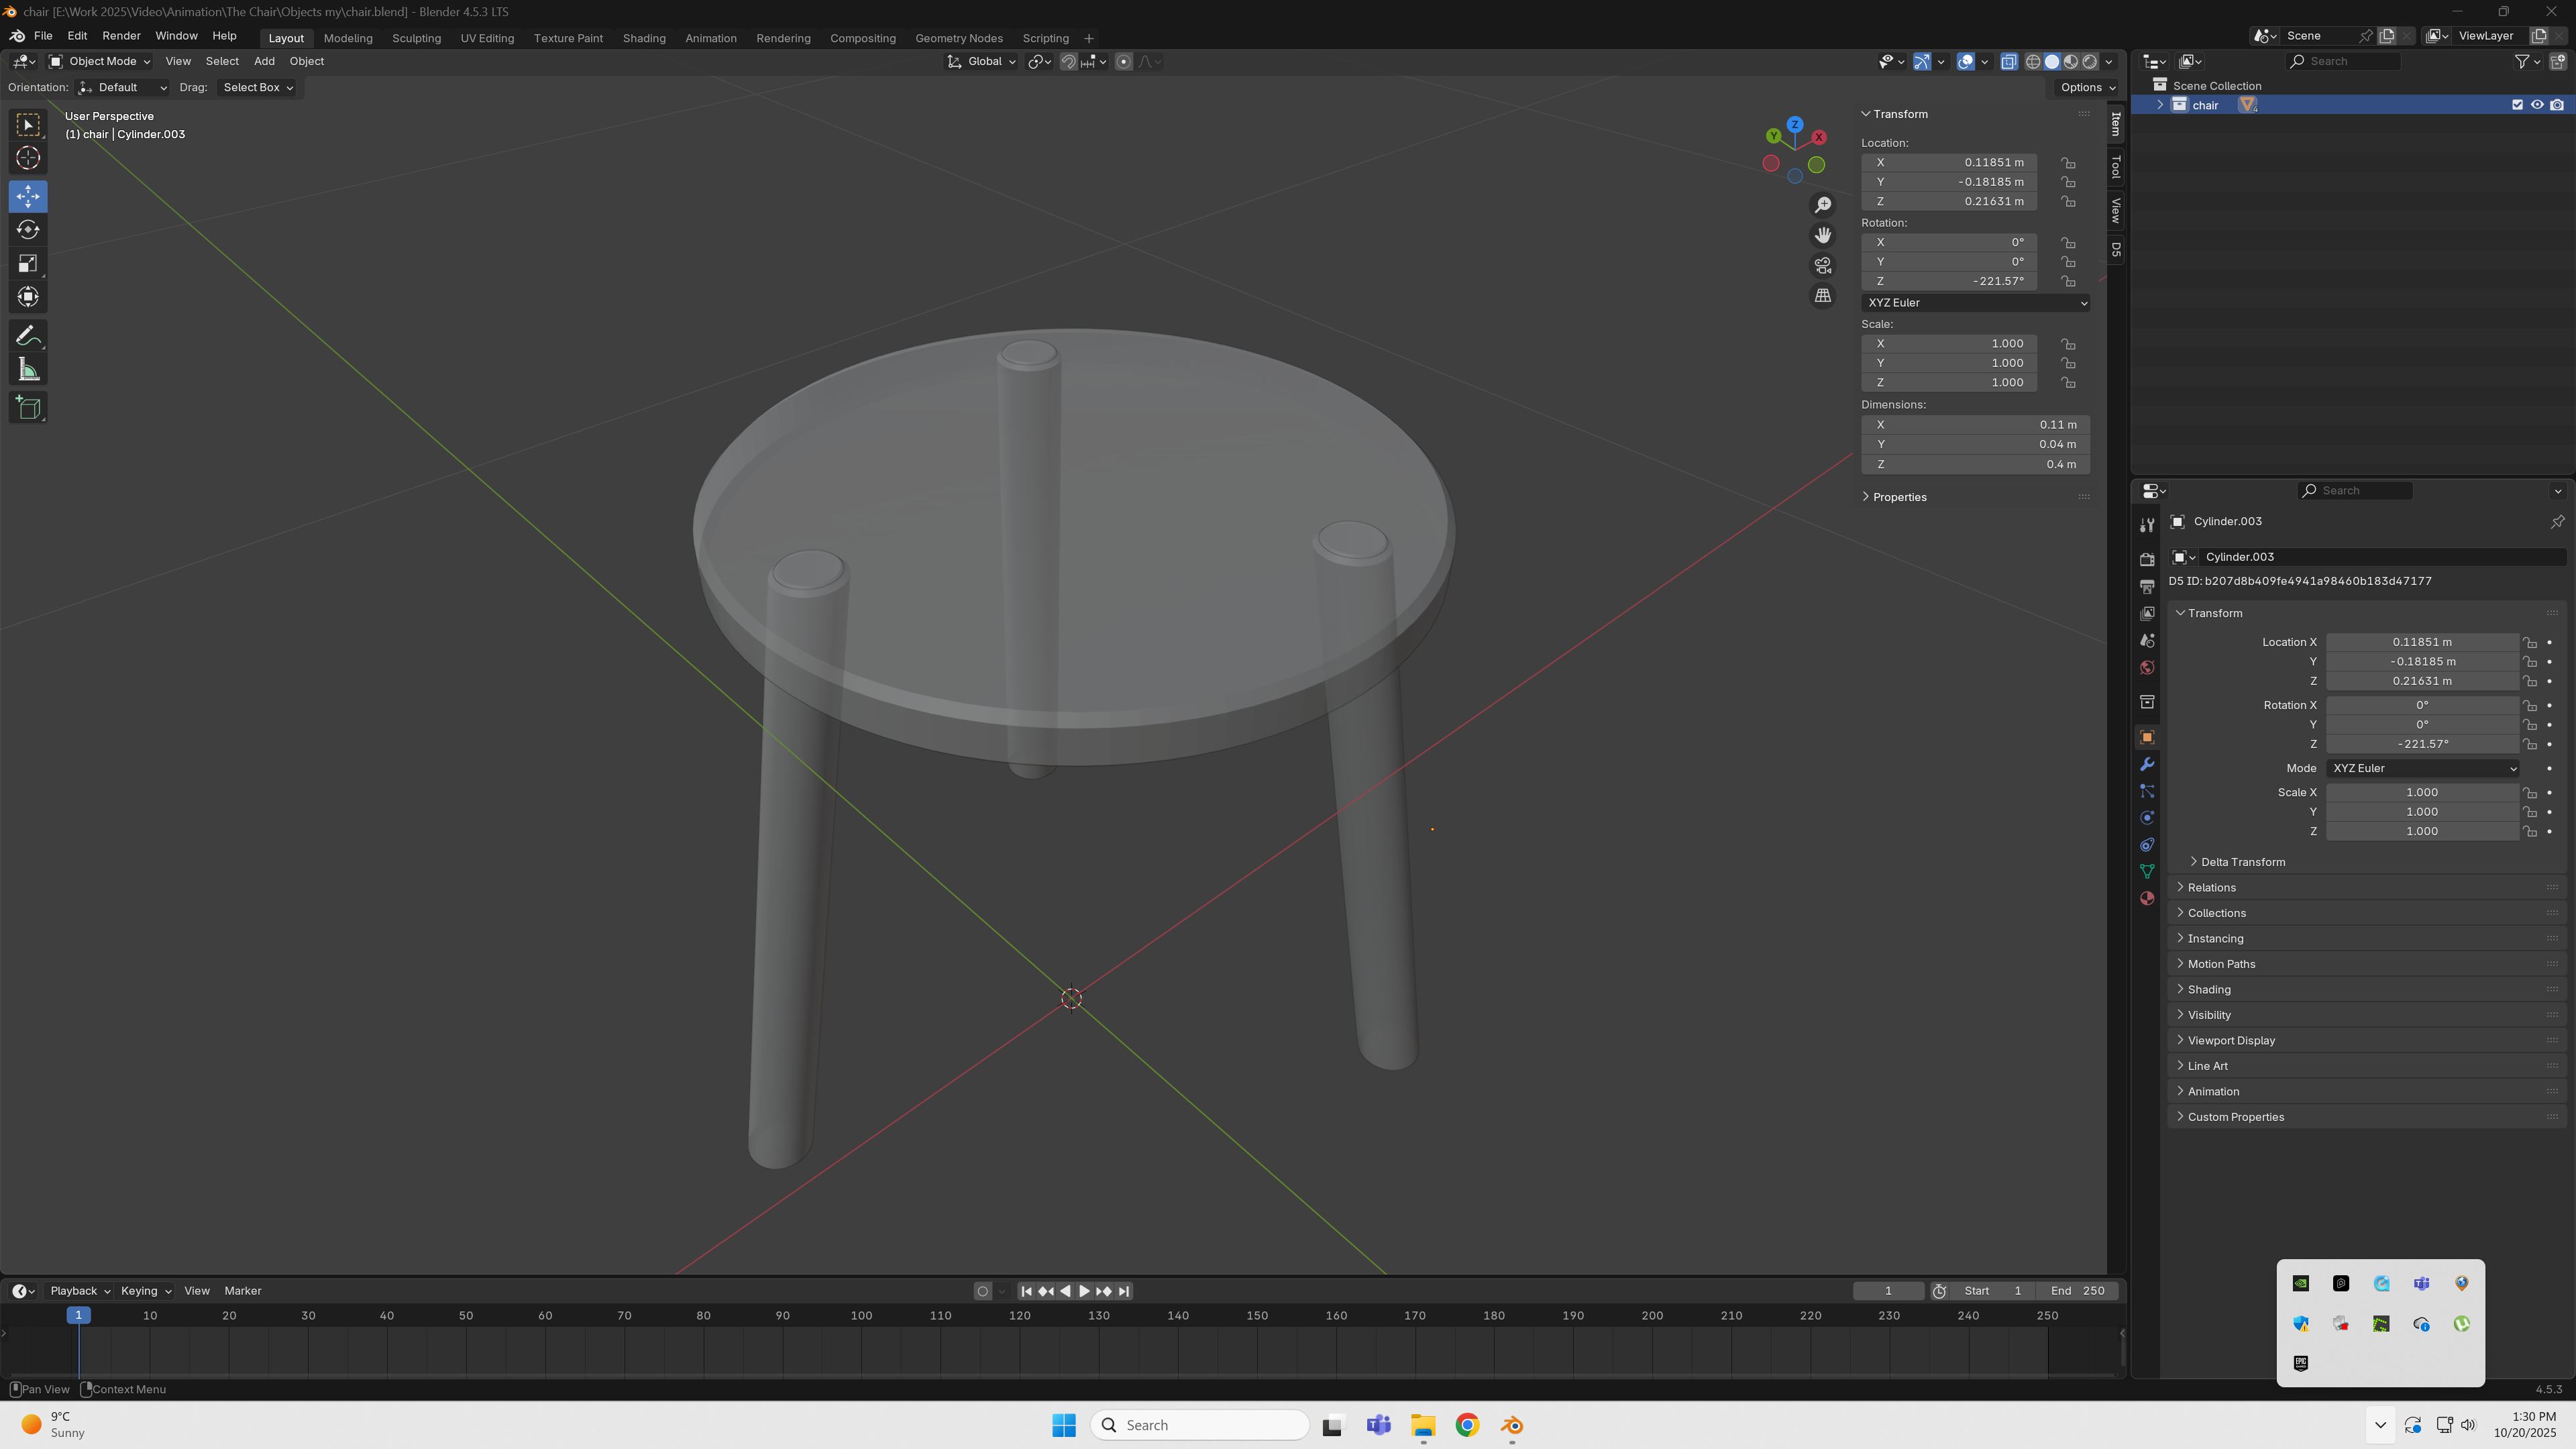Activate the Annotate pencil tool
This screenshot has width=2576, height=1449.
tap(28, 336)
